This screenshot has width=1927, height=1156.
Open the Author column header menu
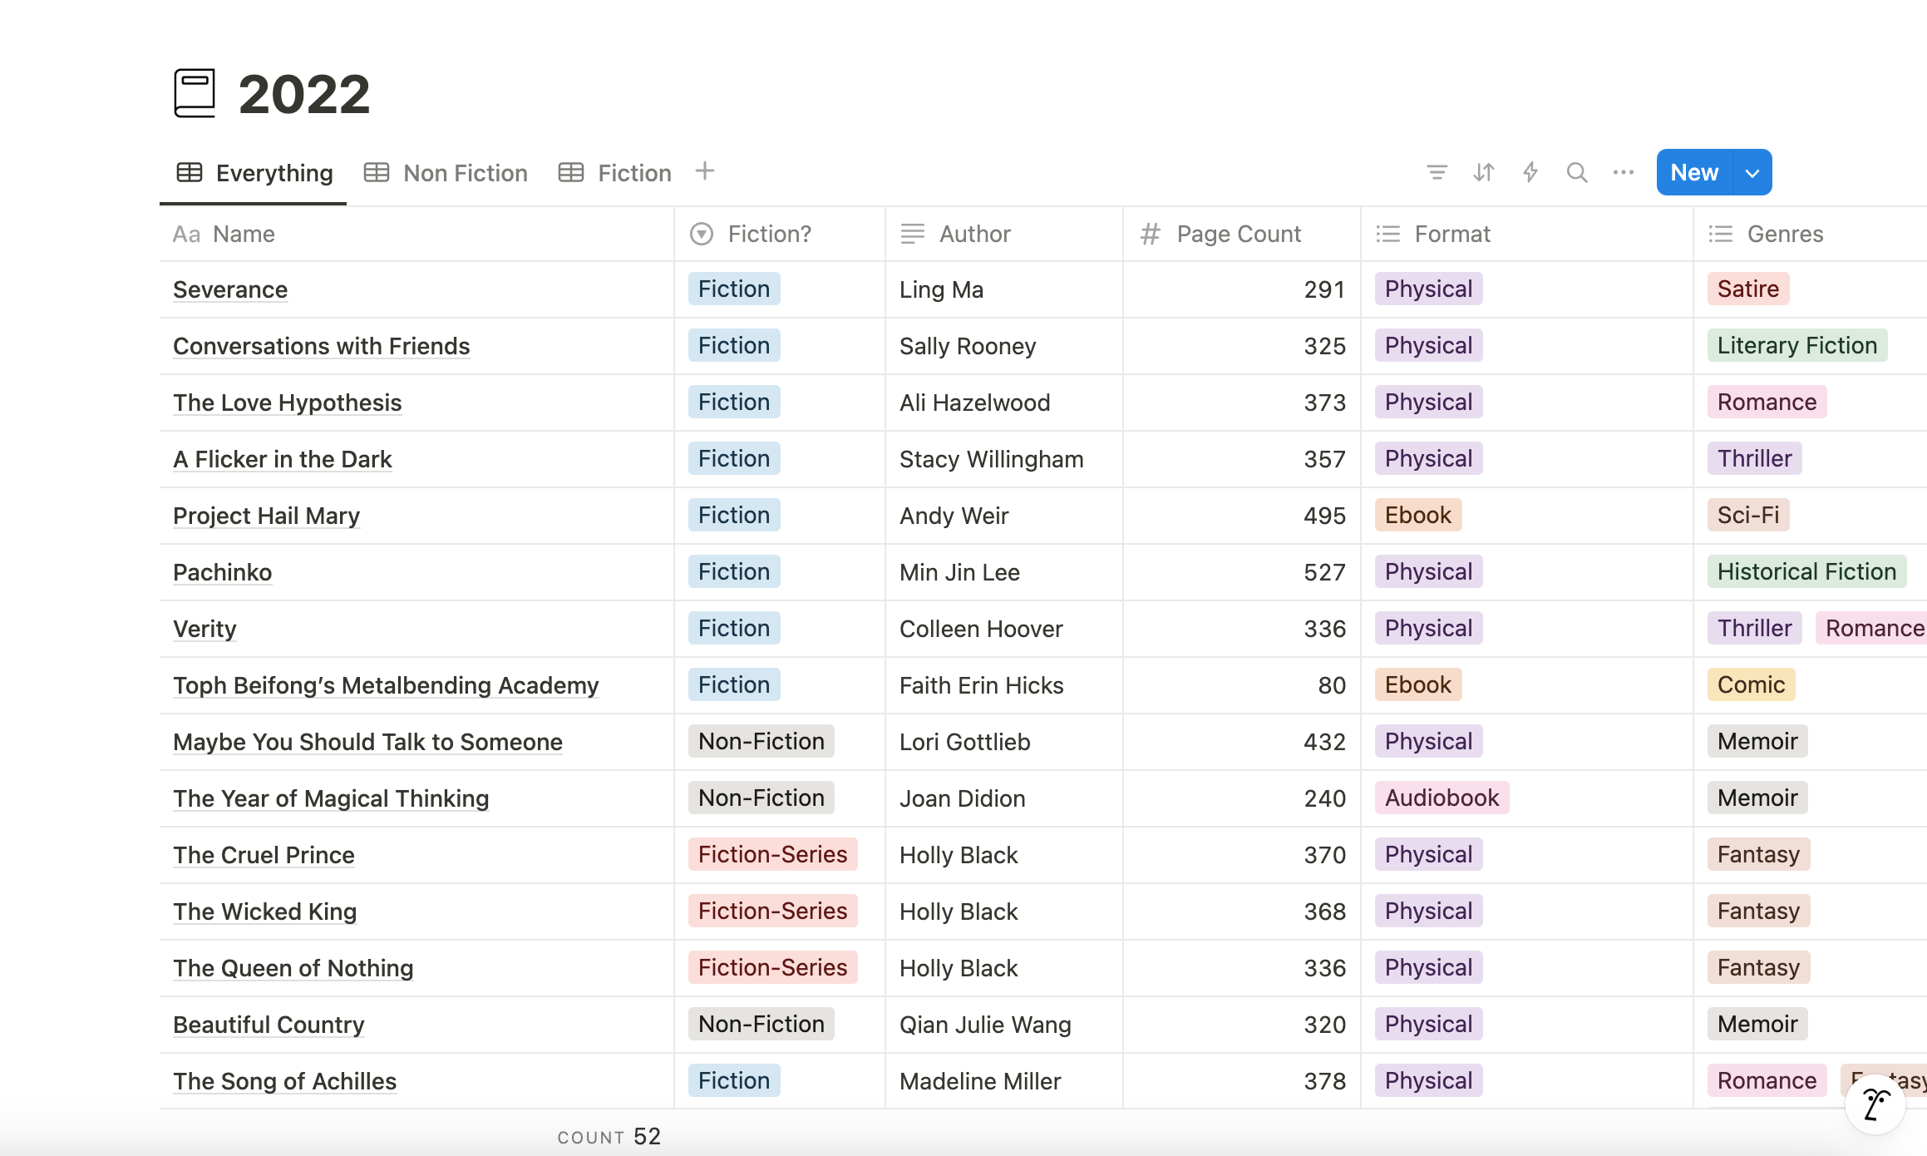(1004, 234)
